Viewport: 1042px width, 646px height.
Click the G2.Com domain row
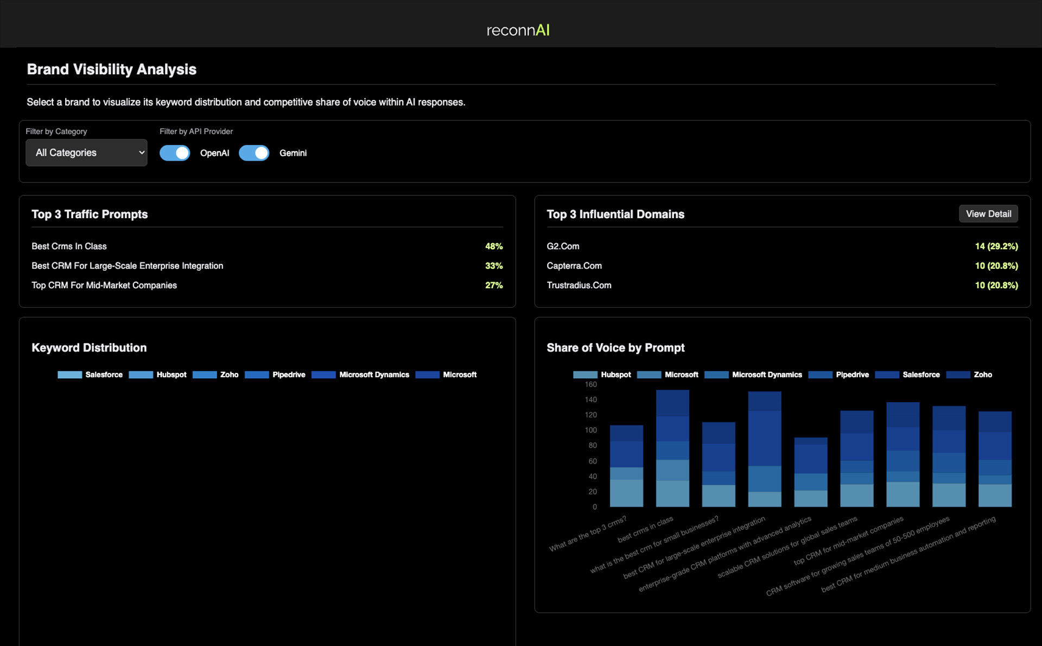[x=782, y=246]
